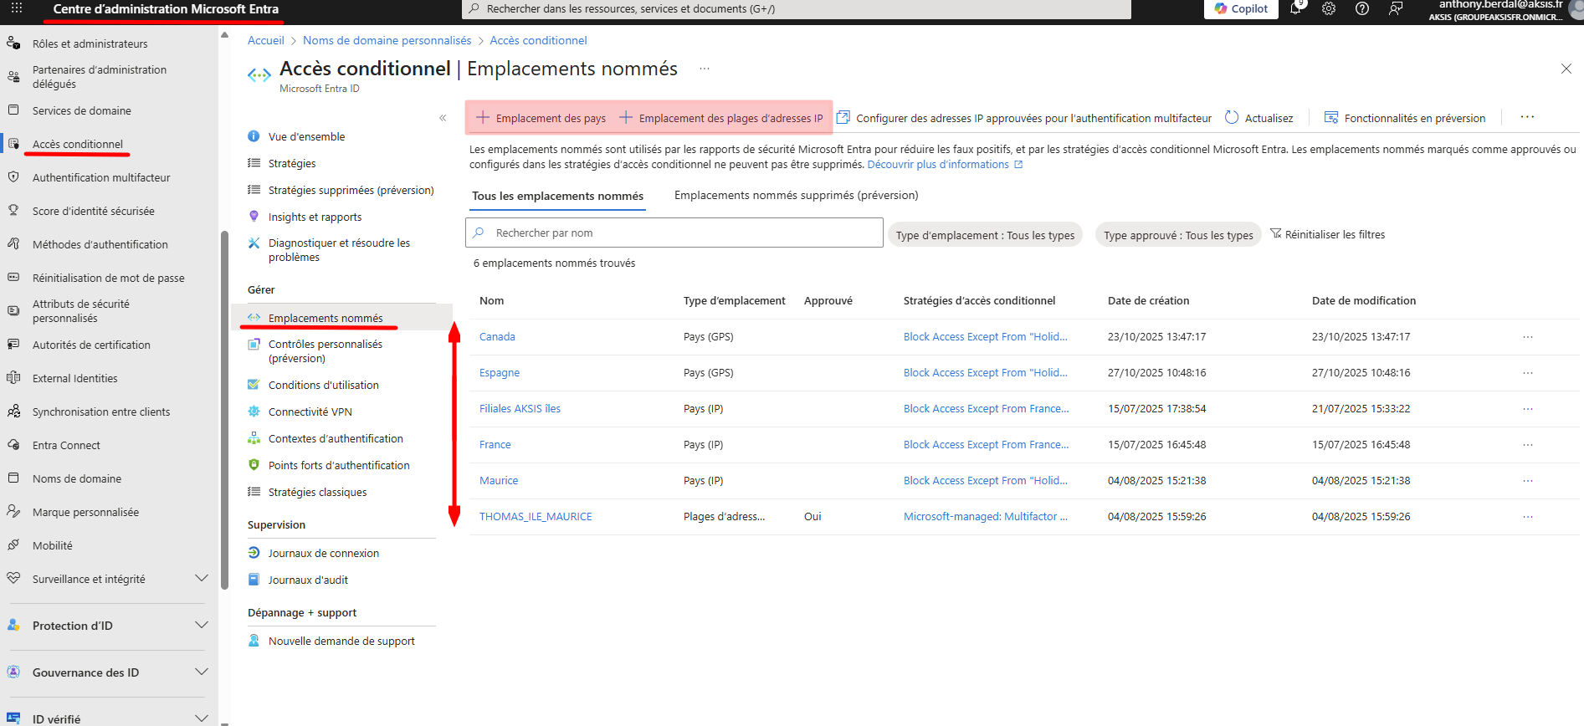Launch Copilot from the top bar
The image size is (1584, 726).
(1241, 8)
